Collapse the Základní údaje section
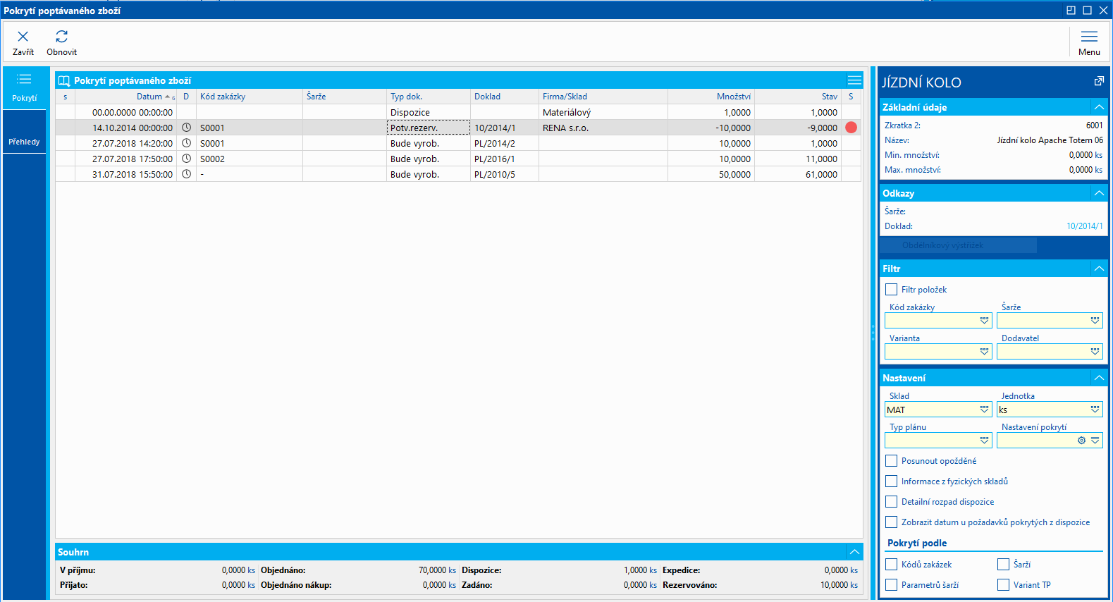1113x602 pixels. tap(1099, 107)
